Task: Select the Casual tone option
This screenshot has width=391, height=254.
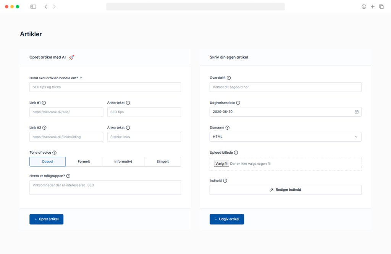Action: coord(47,162)
